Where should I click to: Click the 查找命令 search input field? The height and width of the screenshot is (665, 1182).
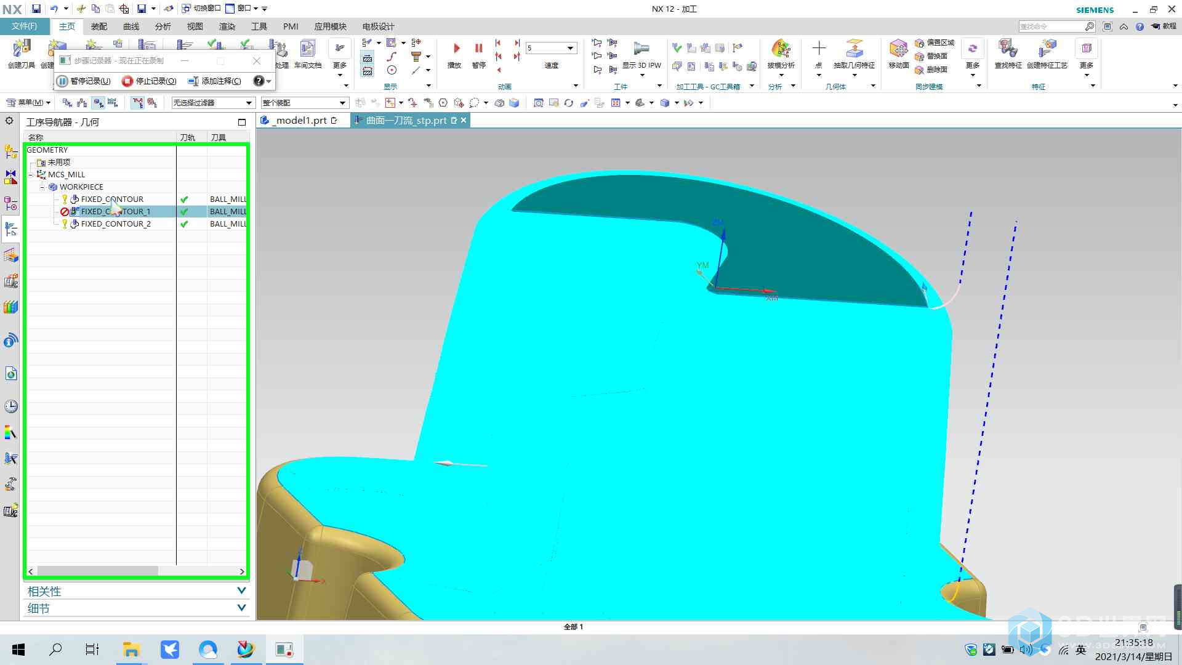tap(1051, 26)
